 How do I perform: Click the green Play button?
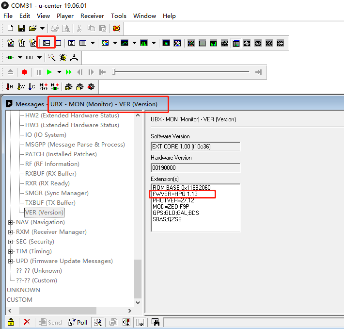[49, 72]
